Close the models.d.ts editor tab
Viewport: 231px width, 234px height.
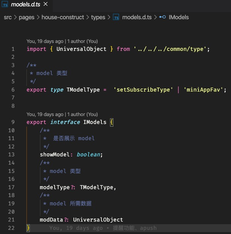[46, 4]
